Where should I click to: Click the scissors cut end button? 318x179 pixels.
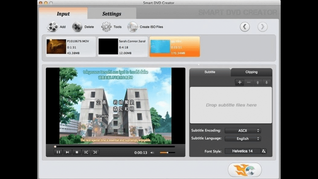(95, 152)
